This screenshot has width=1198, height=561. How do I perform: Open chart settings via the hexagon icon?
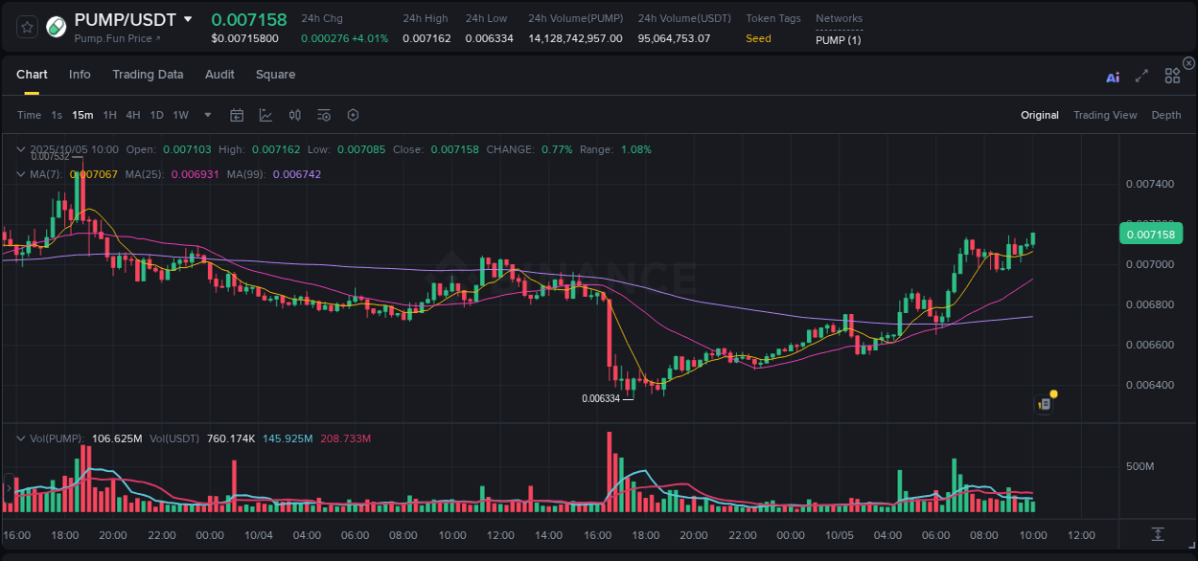coord(353,115)
